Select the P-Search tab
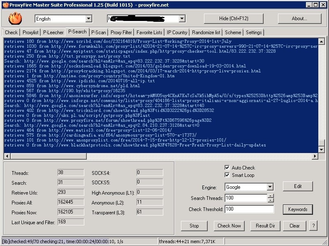The height and width of the screenshot is (246, 329). pos(77,32)
